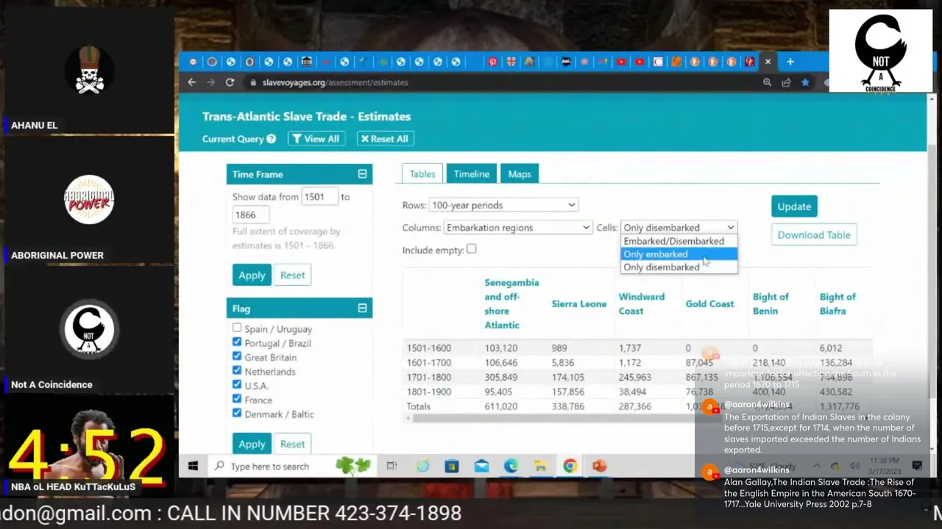Open Task View on the taskbar

click(392, 466)
